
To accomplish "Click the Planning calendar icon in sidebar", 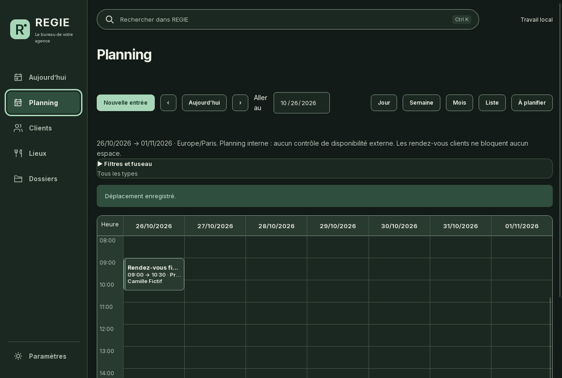I will click(18, 102).
